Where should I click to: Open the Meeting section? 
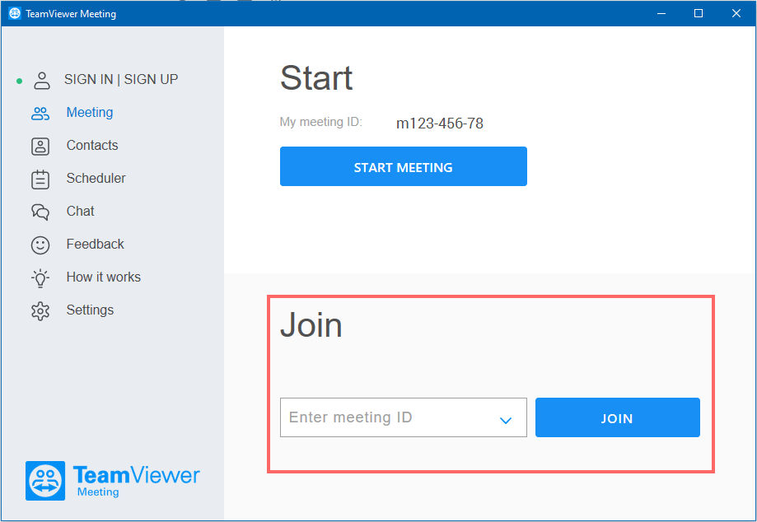pos(90,113)
